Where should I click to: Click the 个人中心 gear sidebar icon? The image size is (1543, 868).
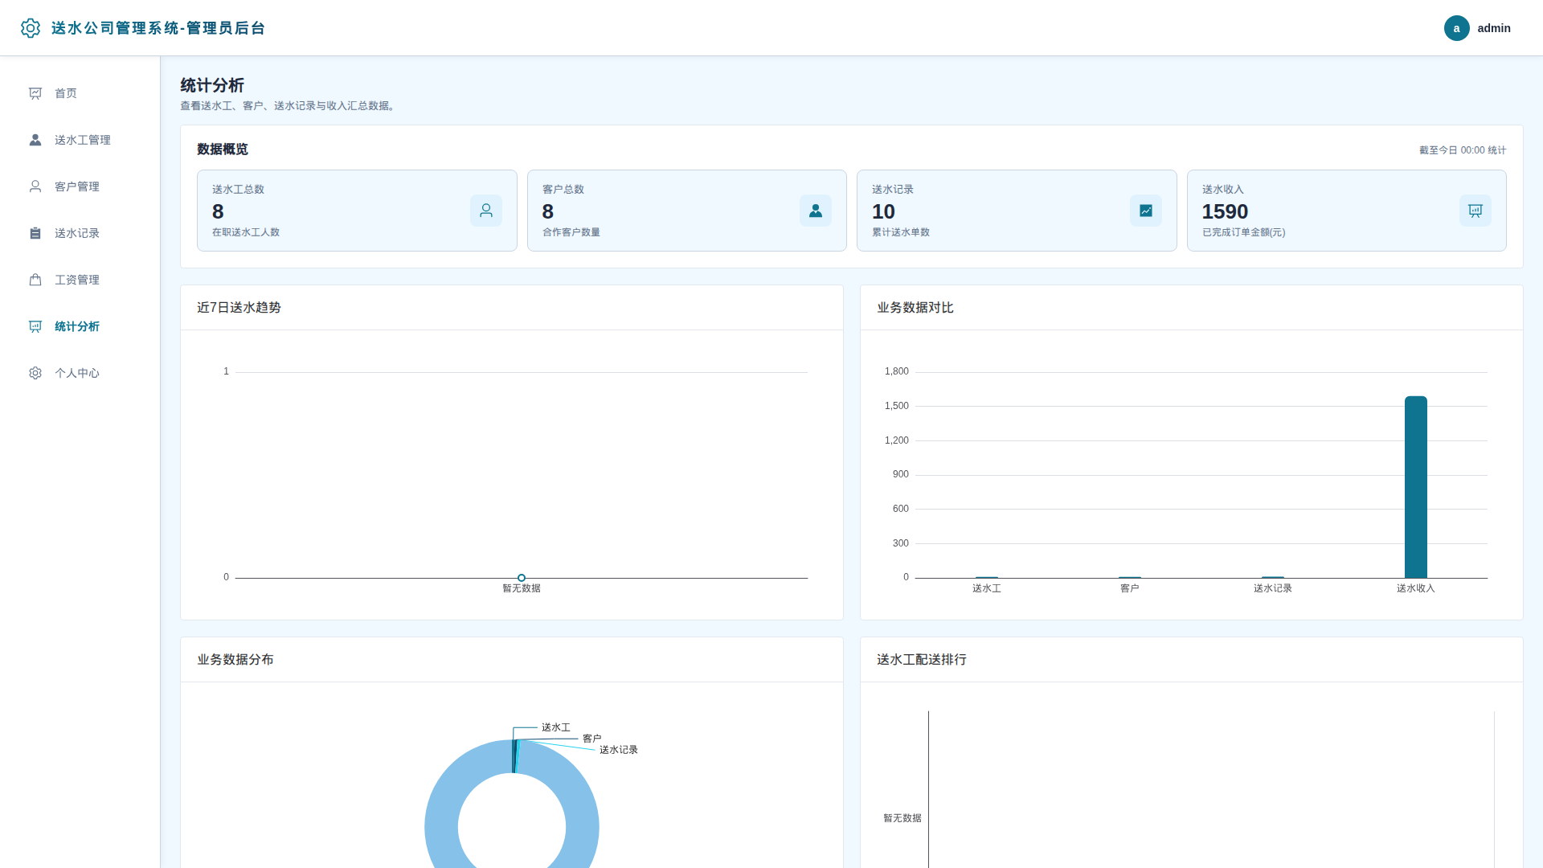(35, 373)
